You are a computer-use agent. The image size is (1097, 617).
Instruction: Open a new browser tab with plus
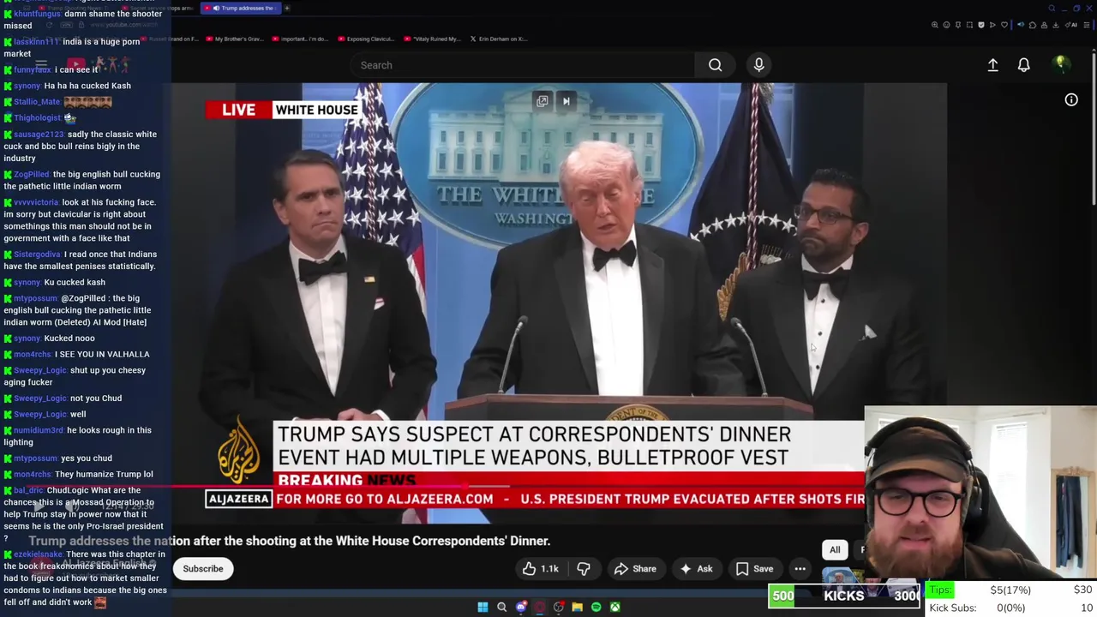tap(287, 9)
